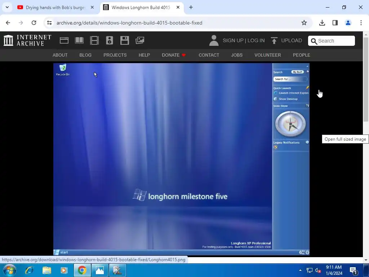Click the muted volume tray icon
This screenshot has width=369, height=277.
(x=318, y=271)
